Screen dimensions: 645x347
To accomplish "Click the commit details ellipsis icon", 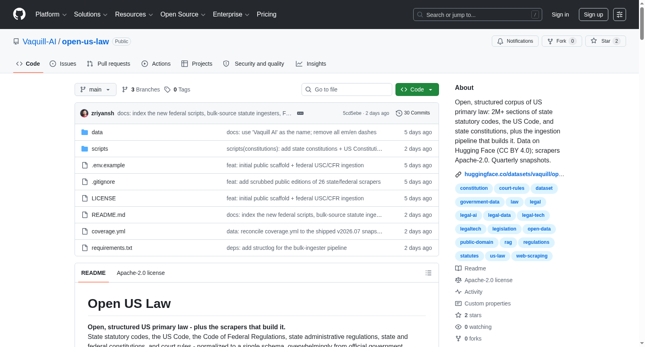I will tap(300, 113).
